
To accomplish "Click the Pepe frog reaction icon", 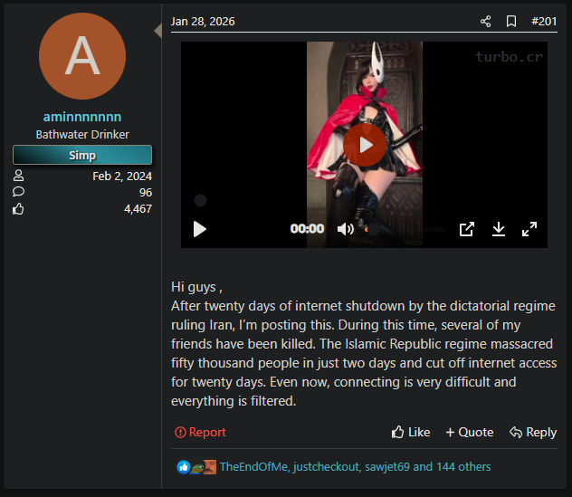I will (197, 467).
